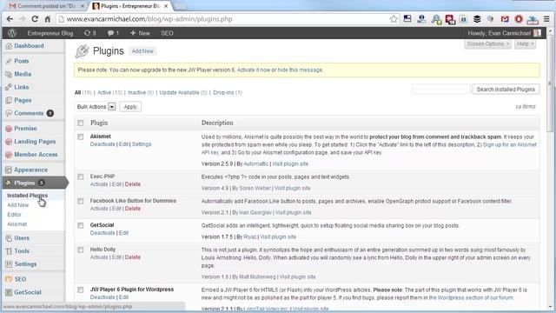
Task: Check the Exec-PHP plugin checkbox
Action: pyautogui.click(x=81, y=176)
